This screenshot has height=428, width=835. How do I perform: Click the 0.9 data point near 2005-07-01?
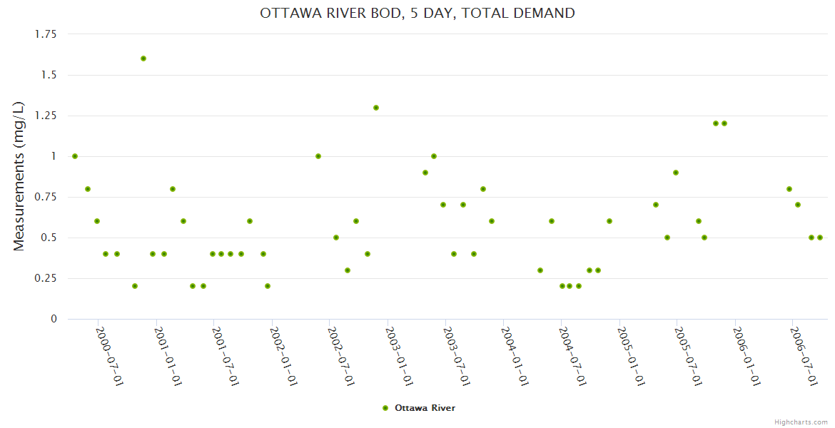pyautogui.click(x=676, y=173)
